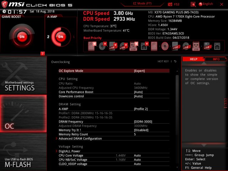Click Profile2: DDR4 2933MHz 15-16-16-35 text
This screenshot has width=228, height=171.
pyautogui.click(x=85, y=118)
